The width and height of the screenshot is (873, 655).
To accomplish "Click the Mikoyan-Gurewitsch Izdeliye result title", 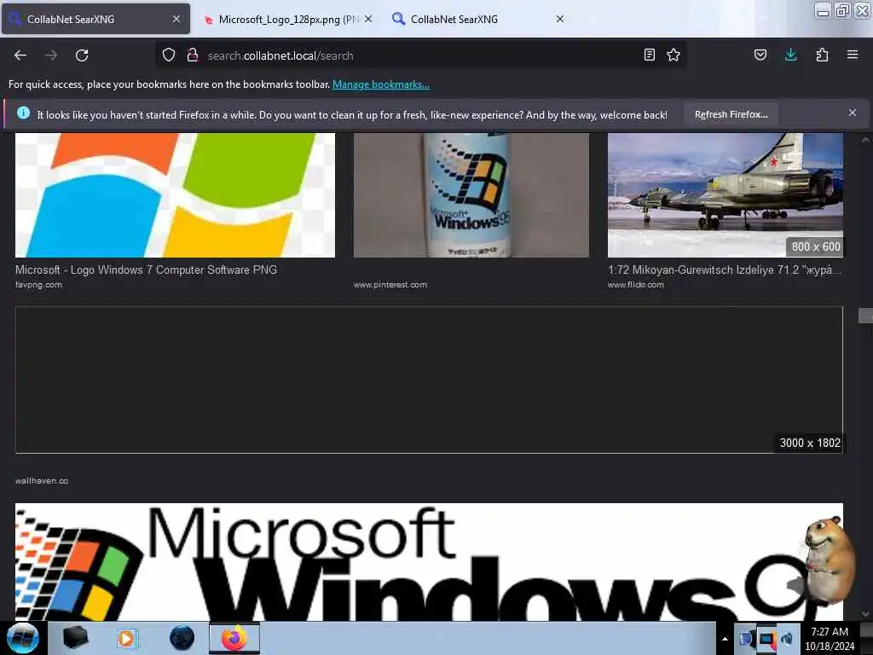I will click(x=725, y=270).
